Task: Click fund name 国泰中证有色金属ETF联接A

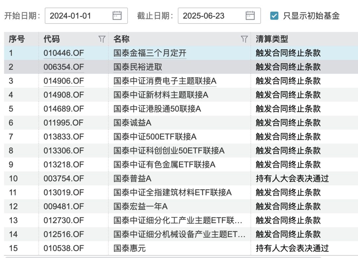Action: click(x=164, y=164)
